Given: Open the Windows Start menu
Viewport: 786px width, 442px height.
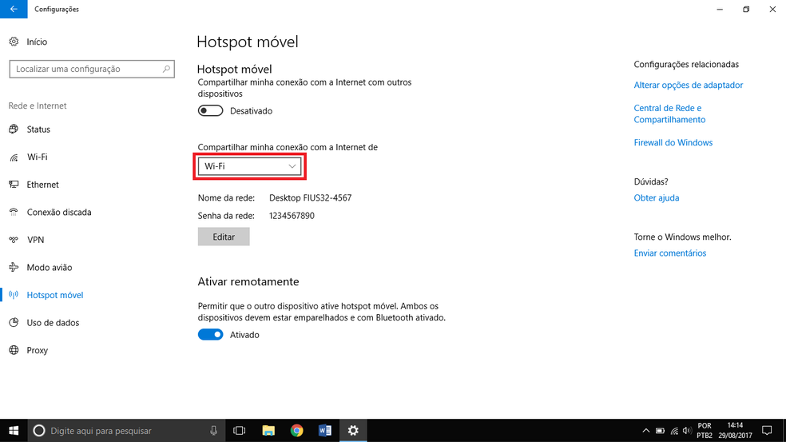Looking at the screenshot, I should coord(14,431).
